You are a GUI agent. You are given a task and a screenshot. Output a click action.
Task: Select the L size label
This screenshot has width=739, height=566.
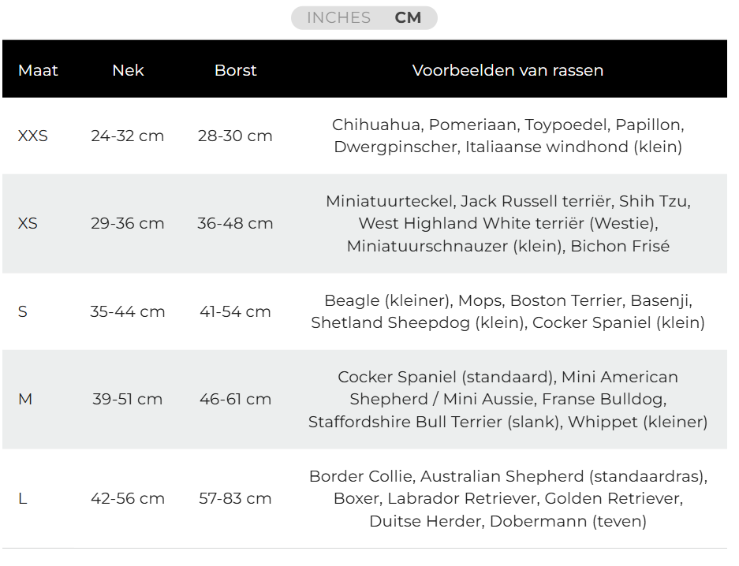pos(22,498)
